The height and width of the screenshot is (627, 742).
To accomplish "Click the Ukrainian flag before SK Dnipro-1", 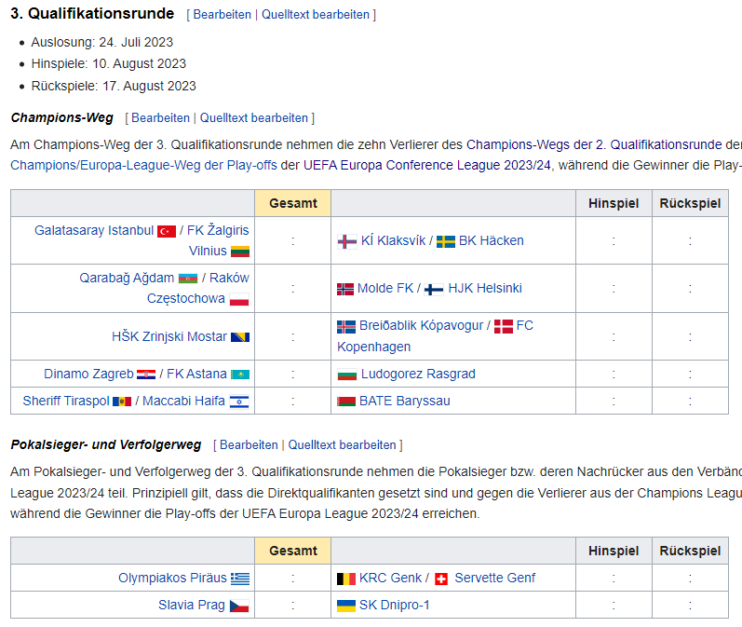I will click(346, 606).
